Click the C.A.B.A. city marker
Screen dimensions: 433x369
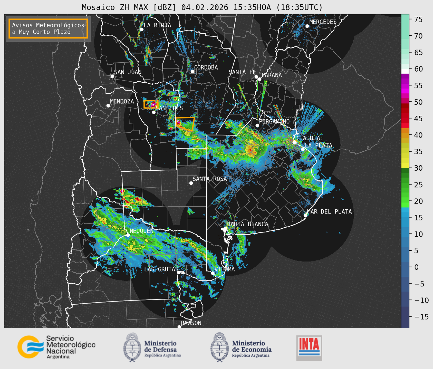pos(294,142)
